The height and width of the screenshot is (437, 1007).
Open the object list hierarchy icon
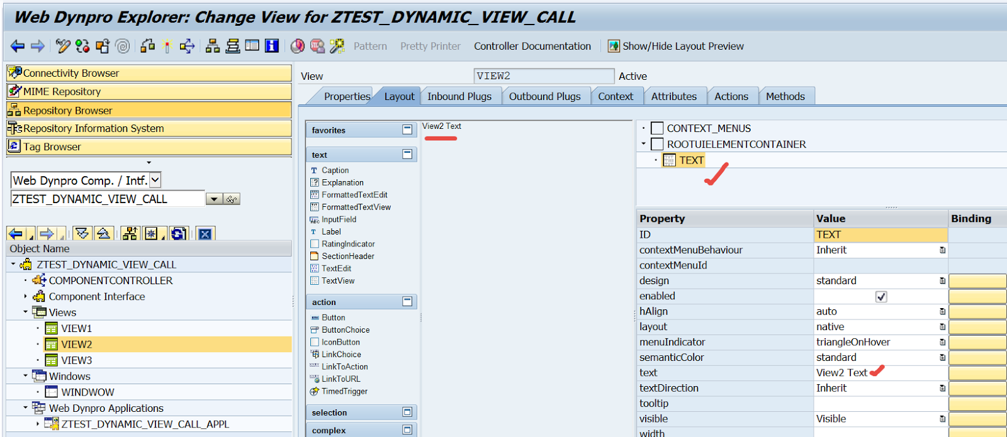pyautogui.click(x=213, y=46)
